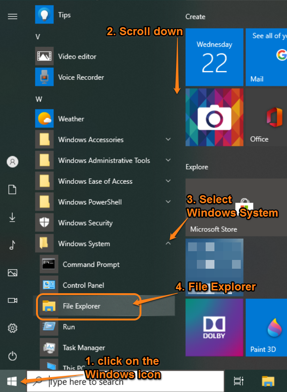
Task: Open Task View on the taskbar
Action: 238,381
